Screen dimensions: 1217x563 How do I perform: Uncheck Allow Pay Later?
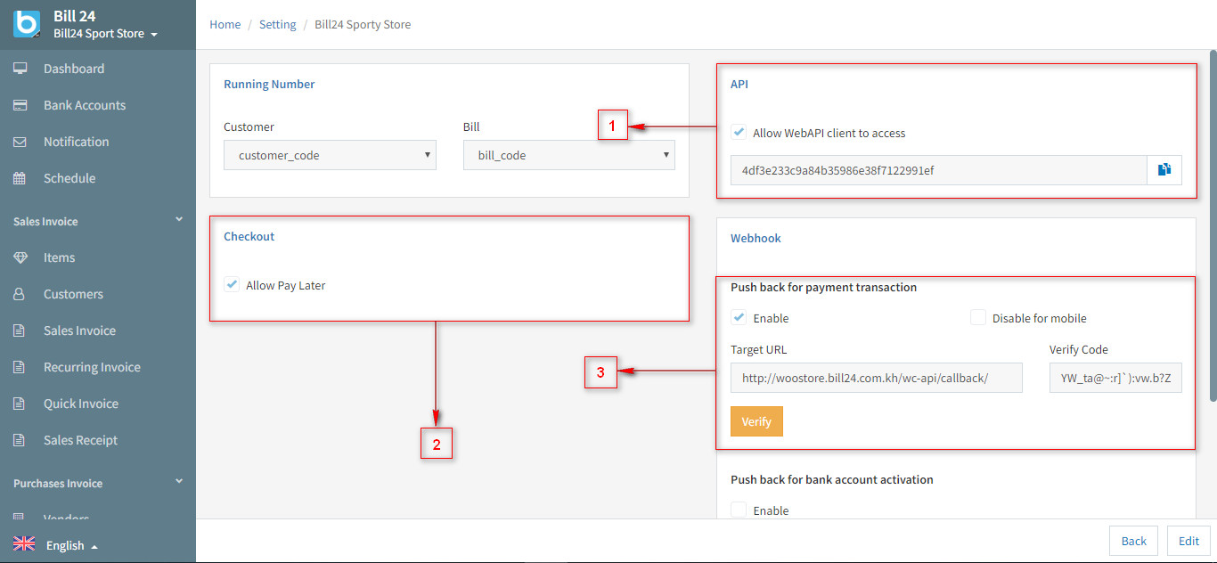click(x=232, y=284)
